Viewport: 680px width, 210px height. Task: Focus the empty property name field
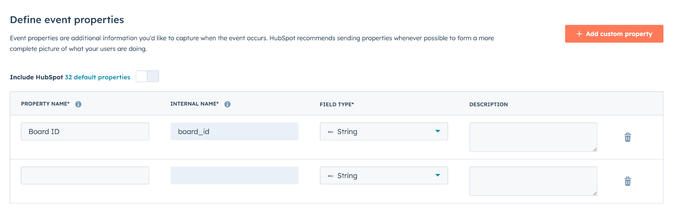pyautogui.click(x=85, y=175)
